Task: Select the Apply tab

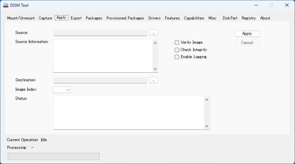Action: coord(61,18)
